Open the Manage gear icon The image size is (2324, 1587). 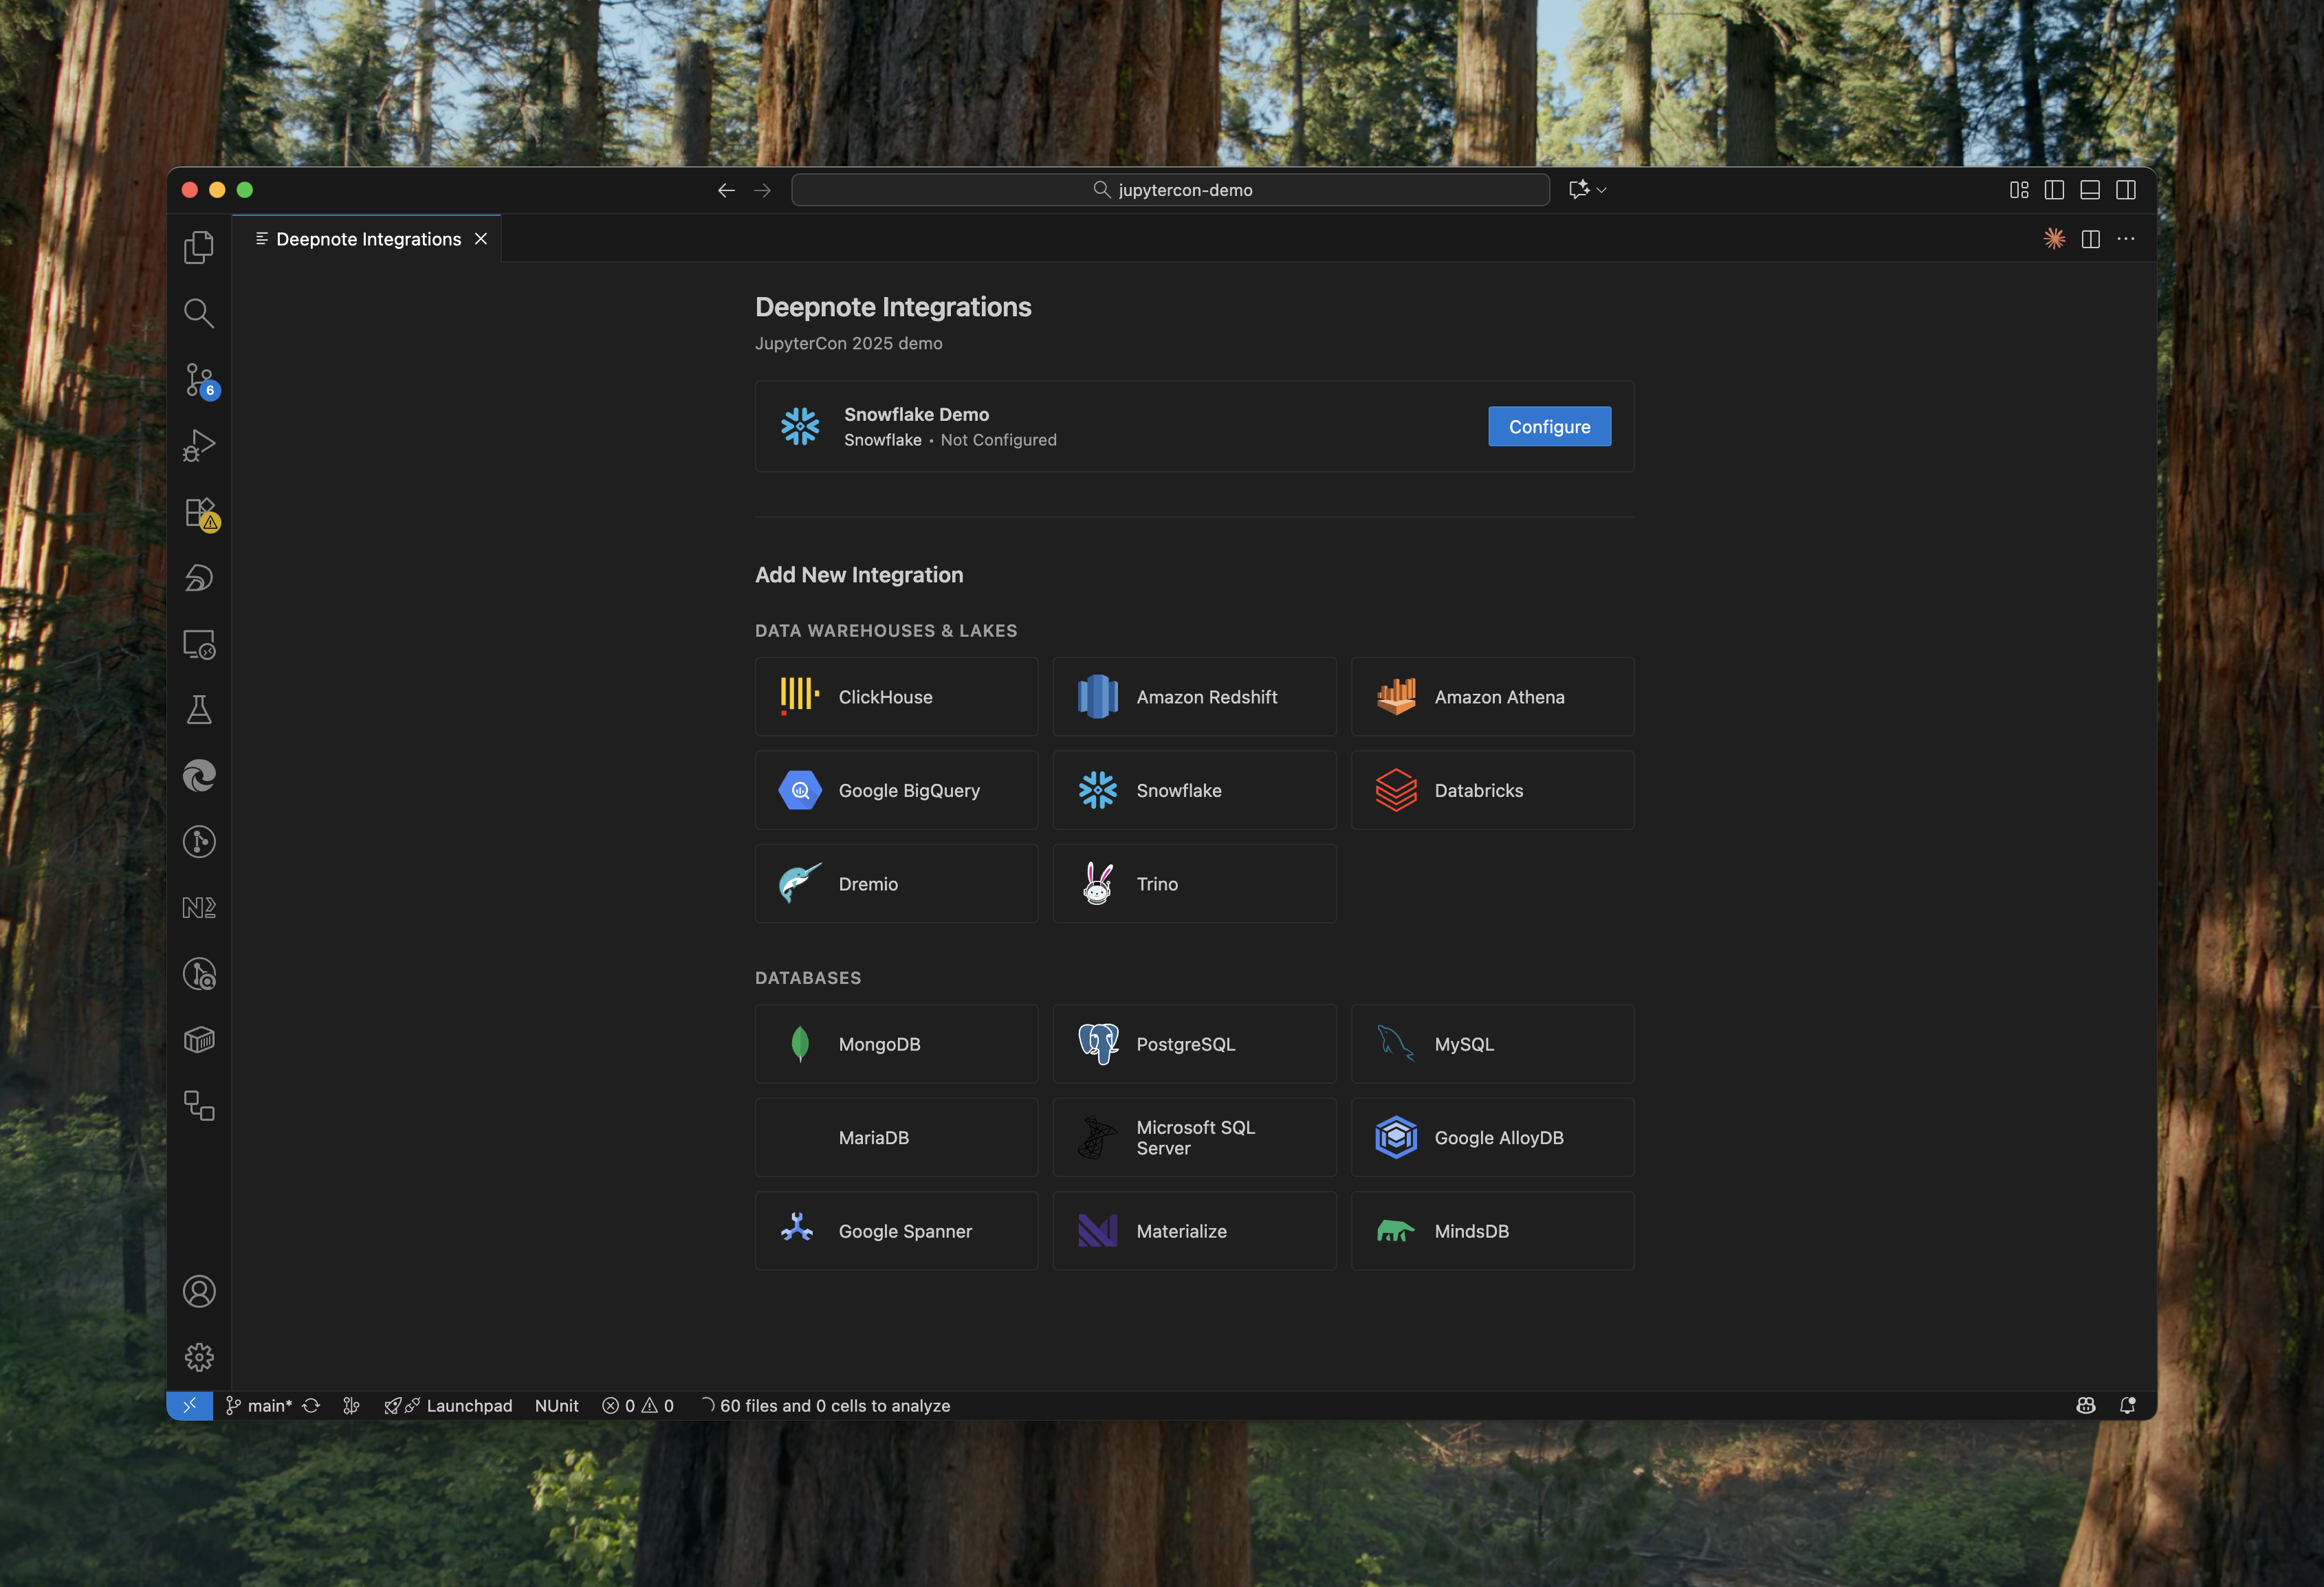199,1357
